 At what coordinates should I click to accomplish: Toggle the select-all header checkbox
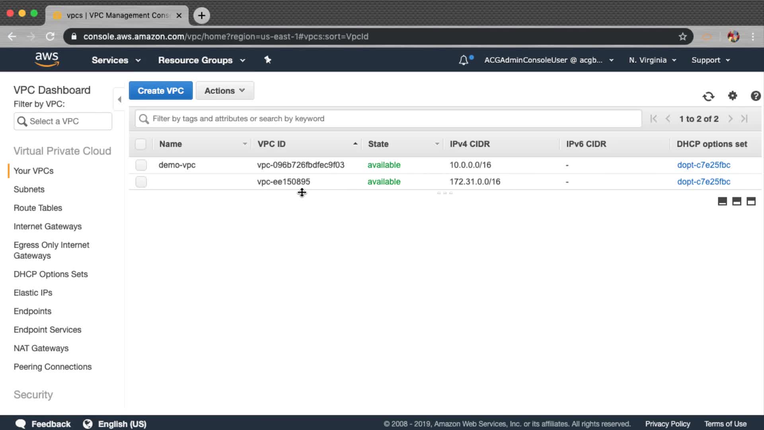pos(140,144)
